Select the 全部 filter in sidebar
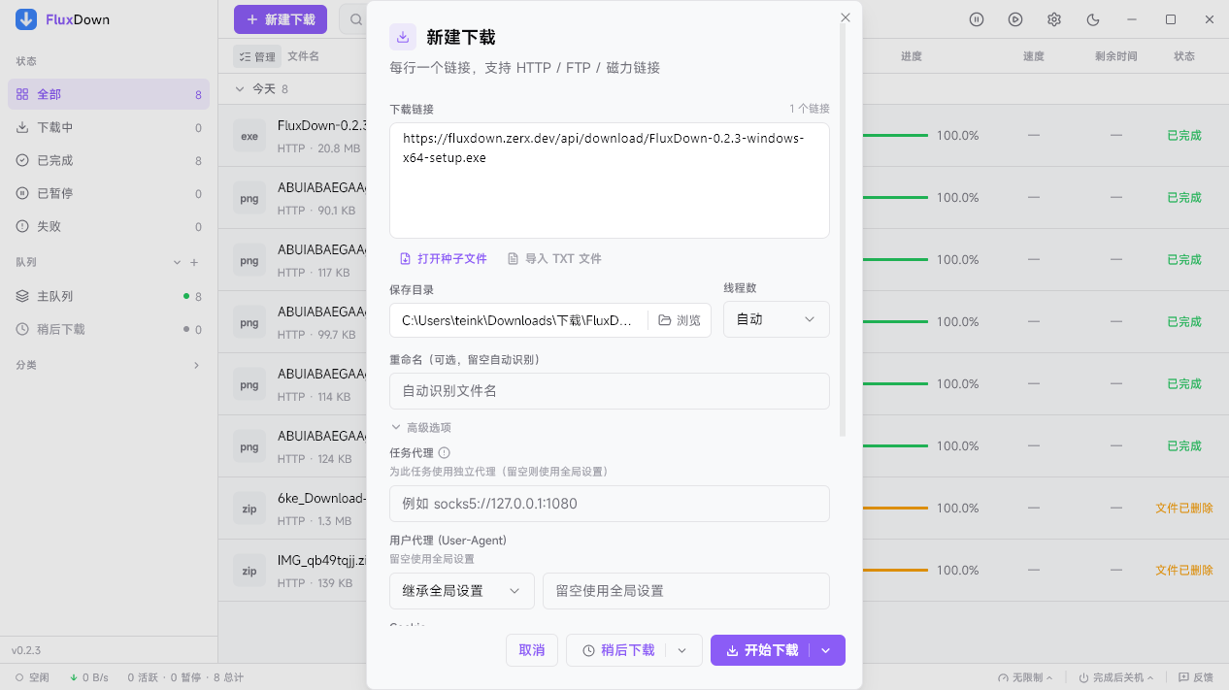 [109, 94]
